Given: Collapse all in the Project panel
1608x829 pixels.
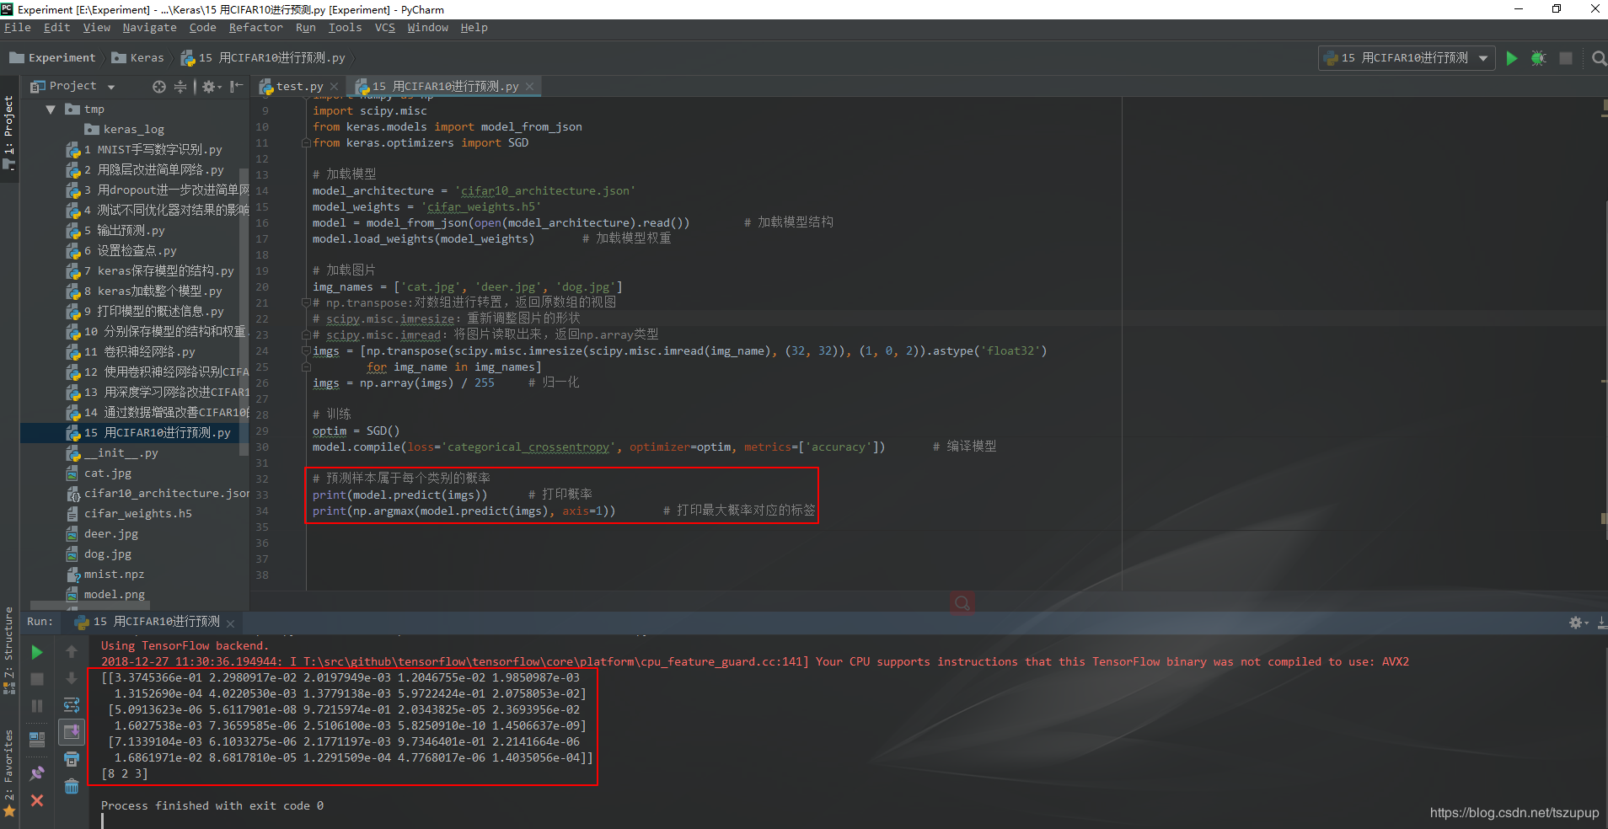Looking at the screenshot, I should [x=180, y=86].
